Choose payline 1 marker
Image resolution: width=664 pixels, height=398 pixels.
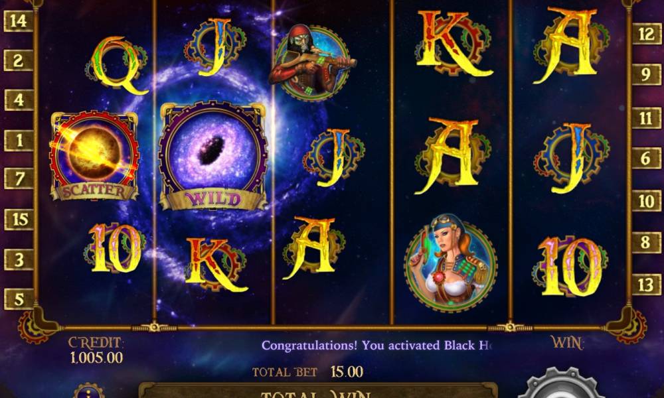tap(19, 140)
